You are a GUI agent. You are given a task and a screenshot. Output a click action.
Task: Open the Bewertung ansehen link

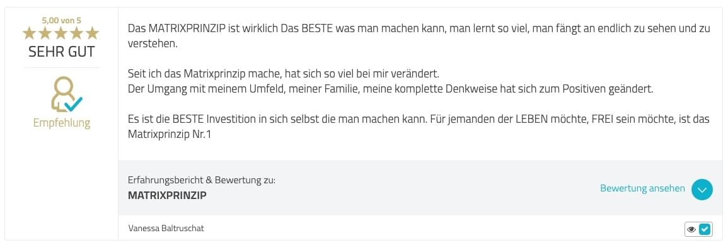642,188
